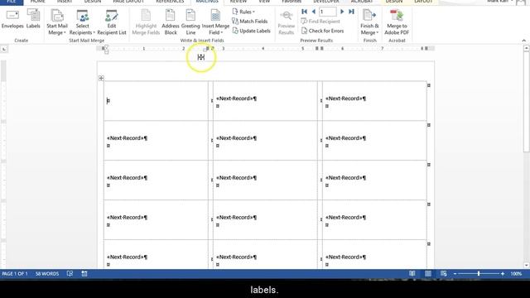Click Update Labels
This screenshot has width=530, height=298.
point(251,31)
